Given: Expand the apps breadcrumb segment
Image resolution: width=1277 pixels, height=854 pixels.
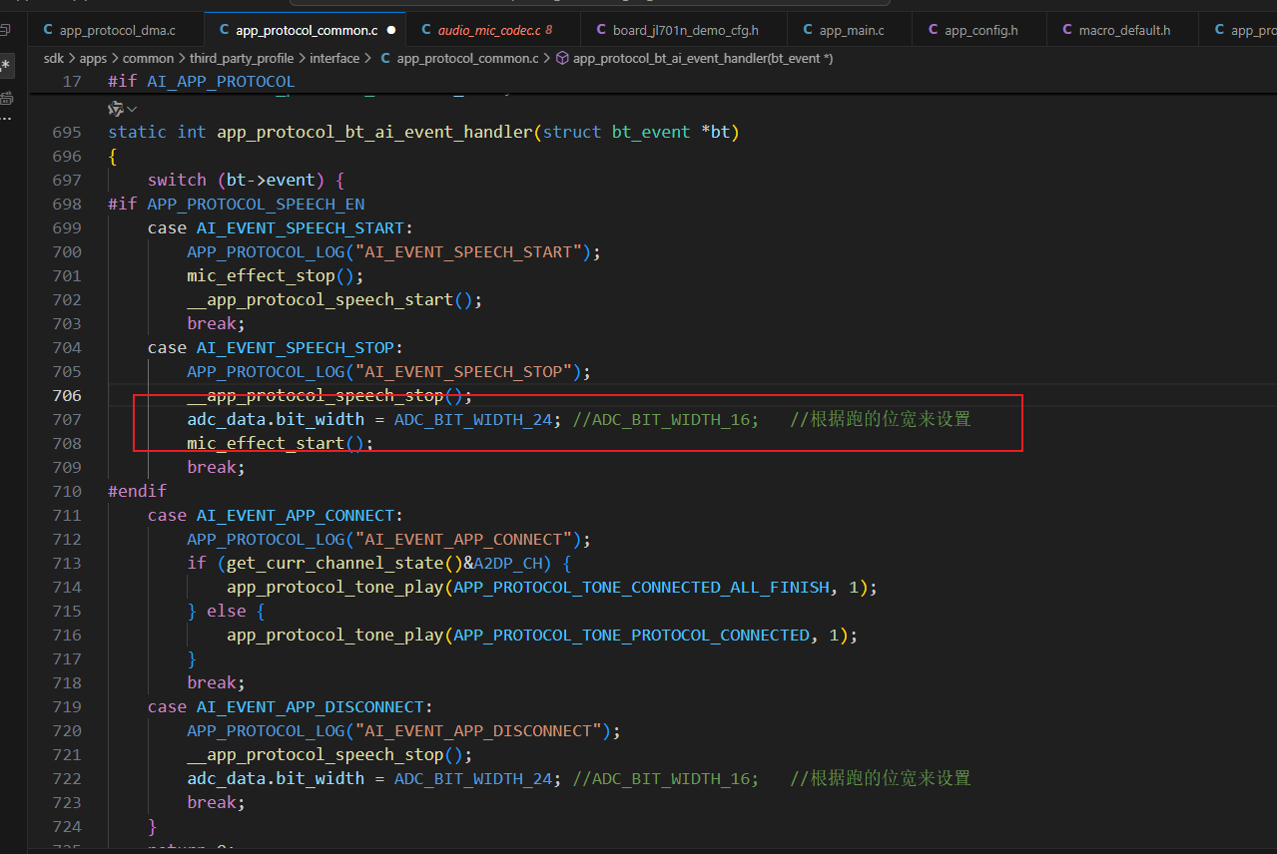Looking at the screenshot, I should pyautogui.click(x=93, y=59).
